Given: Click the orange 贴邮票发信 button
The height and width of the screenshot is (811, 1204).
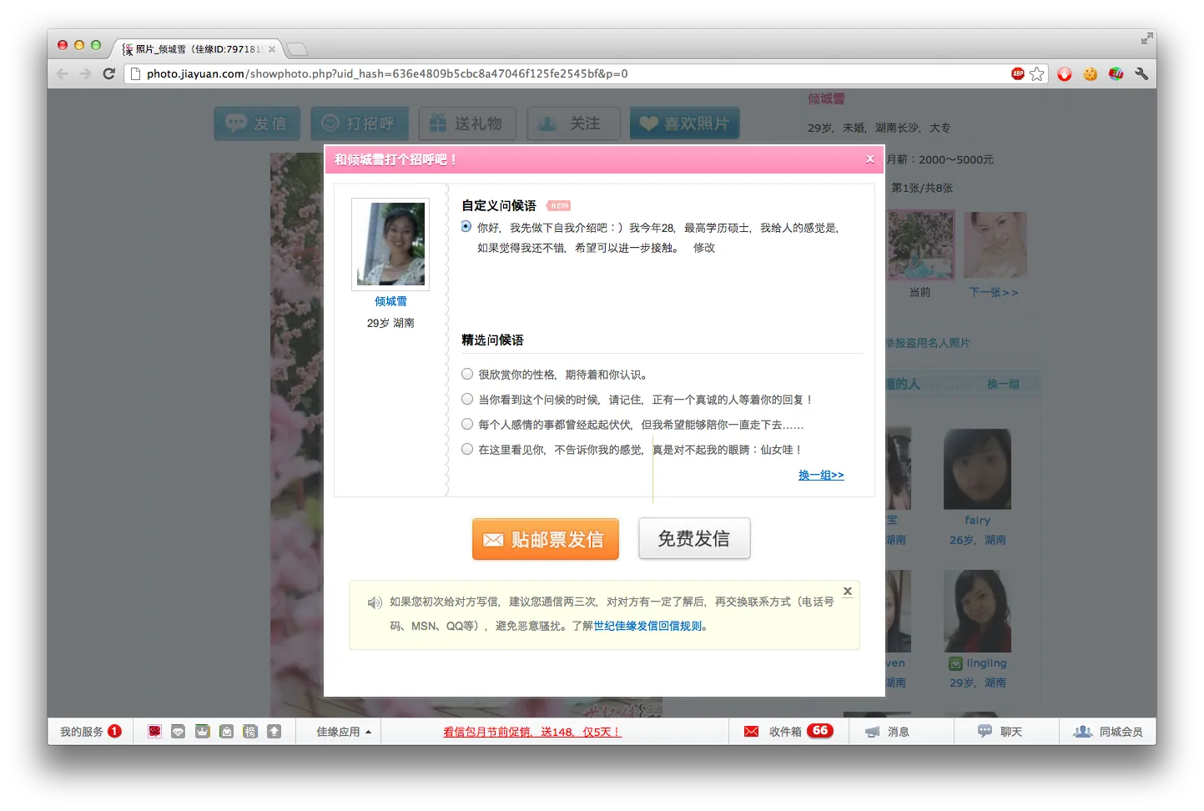Looking at the screenshot, I should (x=546, y=539).
